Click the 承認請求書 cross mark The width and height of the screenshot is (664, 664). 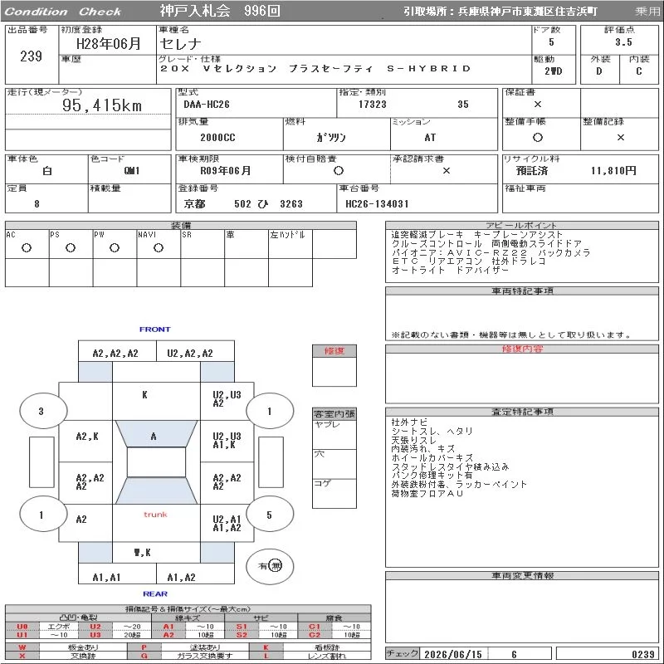point(446,171)
